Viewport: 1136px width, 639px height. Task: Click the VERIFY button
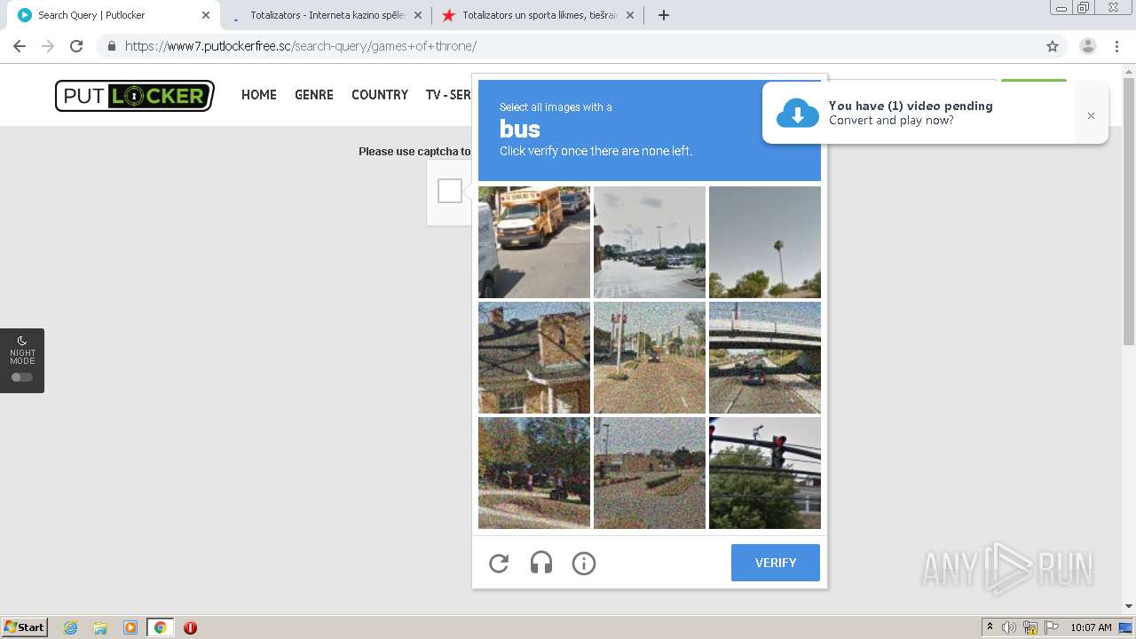pos(776,563)
